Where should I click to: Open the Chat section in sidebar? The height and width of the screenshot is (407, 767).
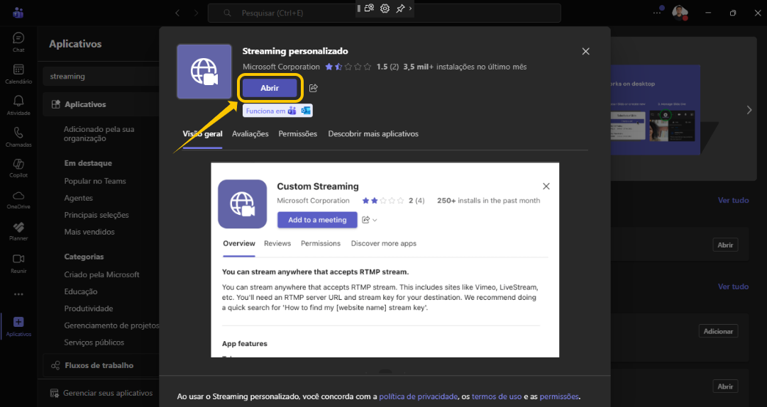pyautogui.click(x=18, y=42)
